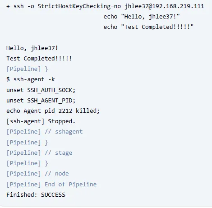Click the echo "Test Completed!!!!!" command line
212x208 pixels.
pyautogui.click(x=148, y=27)
